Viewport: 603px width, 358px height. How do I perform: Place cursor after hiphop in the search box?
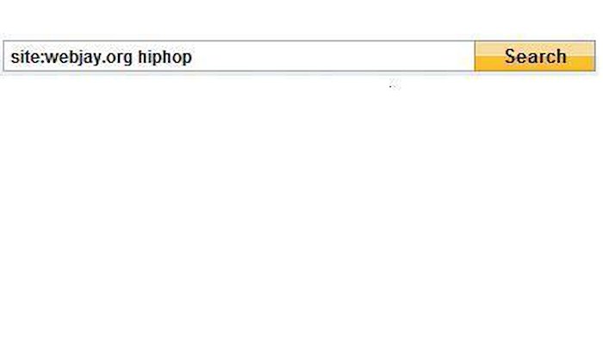(193, 58)
